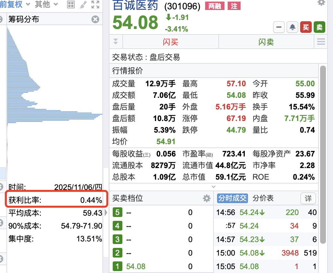The width and height of the screenshot is (333, 273).
Task: Click the minus remove-from-watchlist button
Action: point(279,27)
